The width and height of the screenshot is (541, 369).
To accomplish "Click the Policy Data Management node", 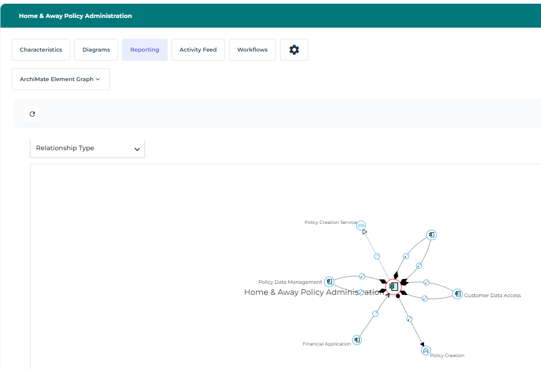I will coord(329,281).
